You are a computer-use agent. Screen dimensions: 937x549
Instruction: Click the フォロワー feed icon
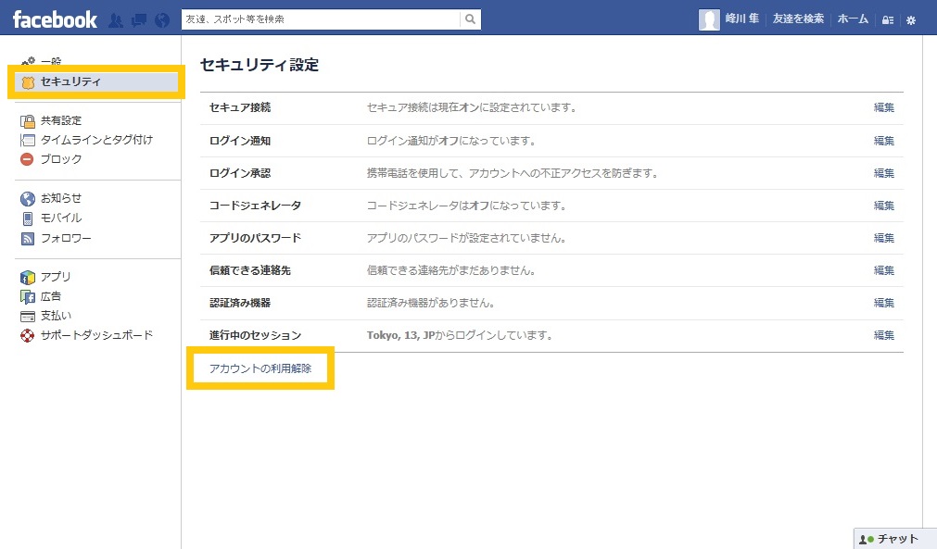pos(28,239)
